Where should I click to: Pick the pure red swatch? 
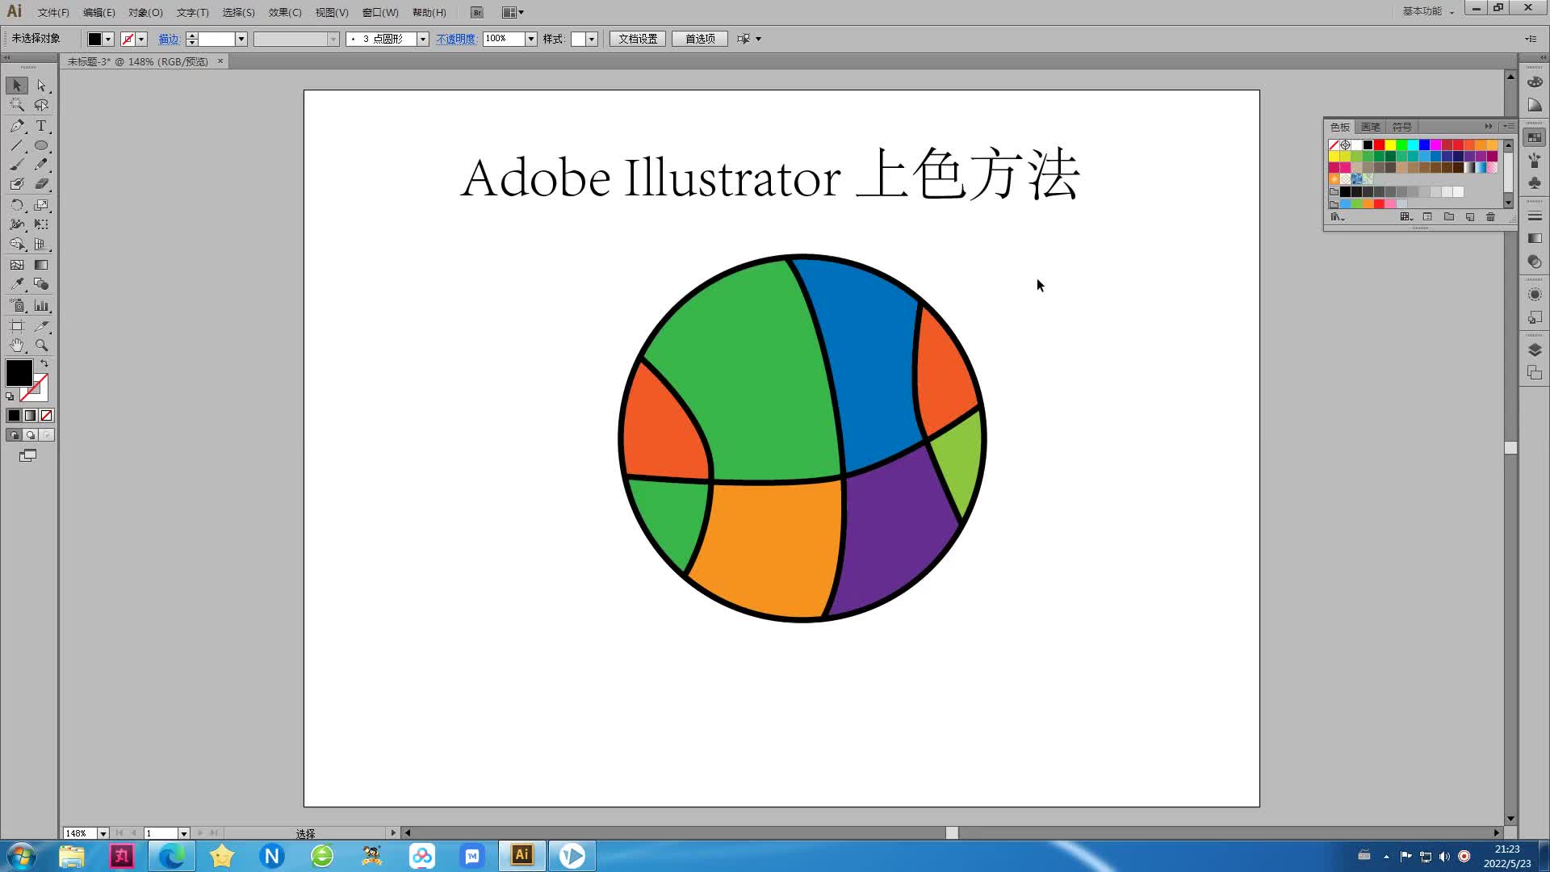tap(1379, 145)
